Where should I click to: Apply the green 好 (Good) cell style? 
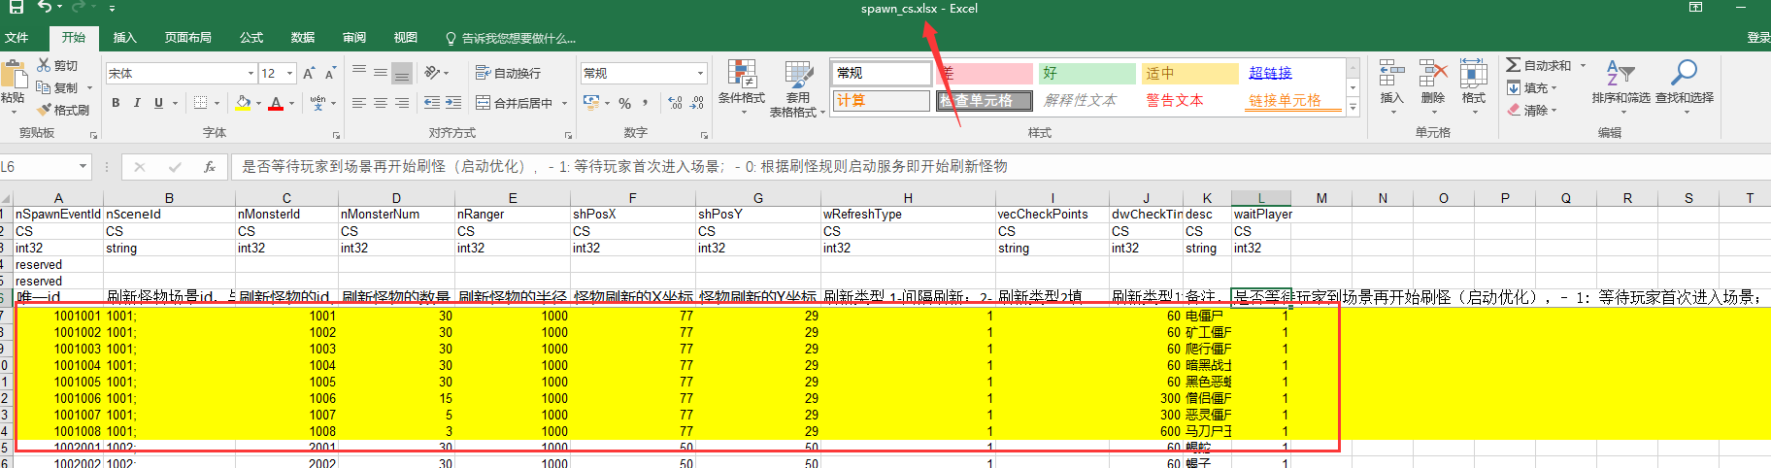[1086, 74]
